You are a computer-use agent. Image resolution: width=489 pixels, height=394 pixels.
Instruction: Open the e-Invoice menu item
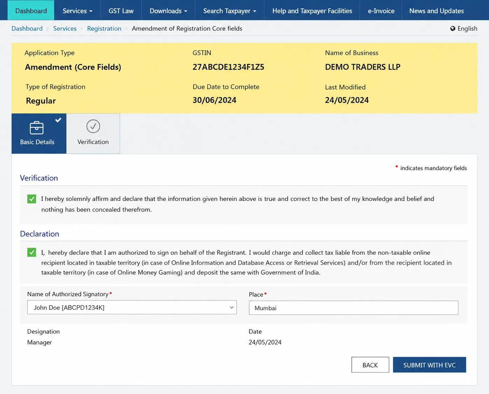(381, 11)
